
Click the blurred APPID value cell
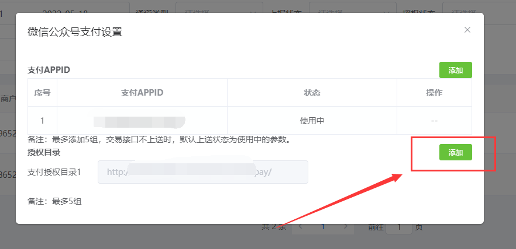pyautogui.click(x=142, y=121)
